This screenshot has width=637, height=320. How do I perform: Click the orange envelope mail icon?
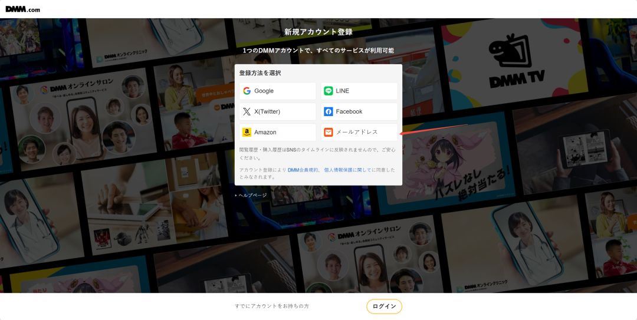(329, 133)
